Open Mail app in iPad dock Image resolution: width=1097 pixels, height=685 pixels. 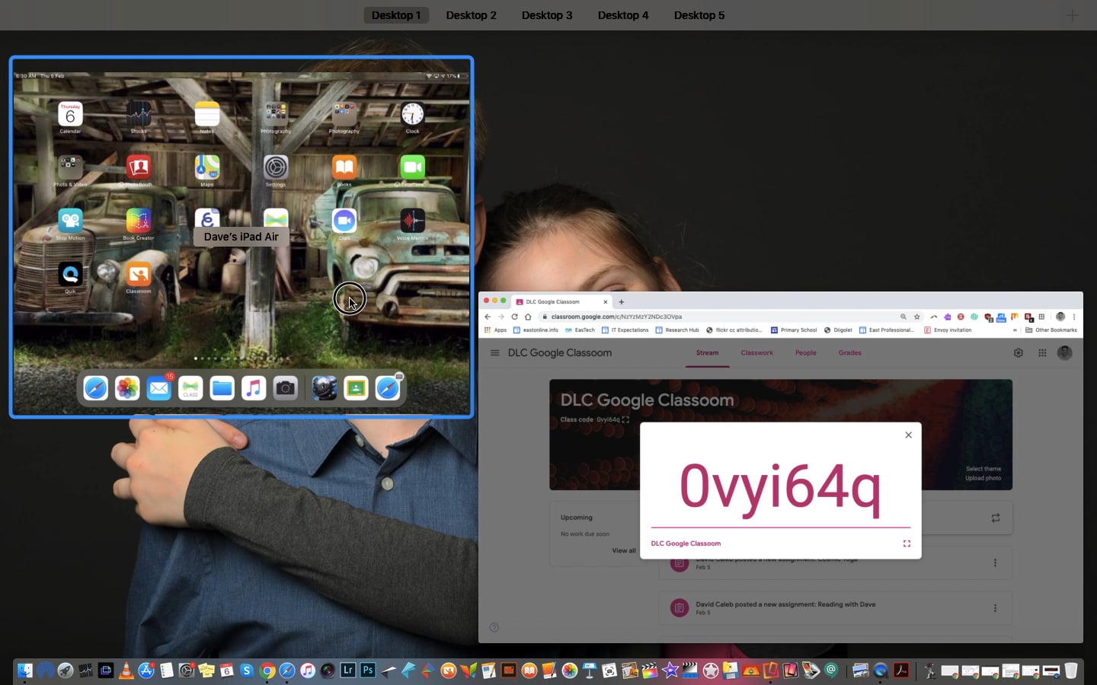click(x=158, y=388)
